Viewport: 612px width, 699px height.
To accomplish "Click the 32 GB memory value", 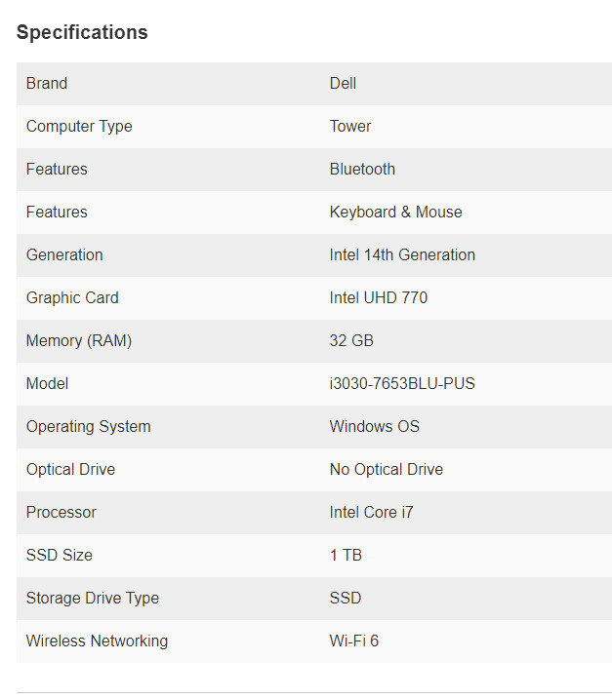I will point(351,340).
